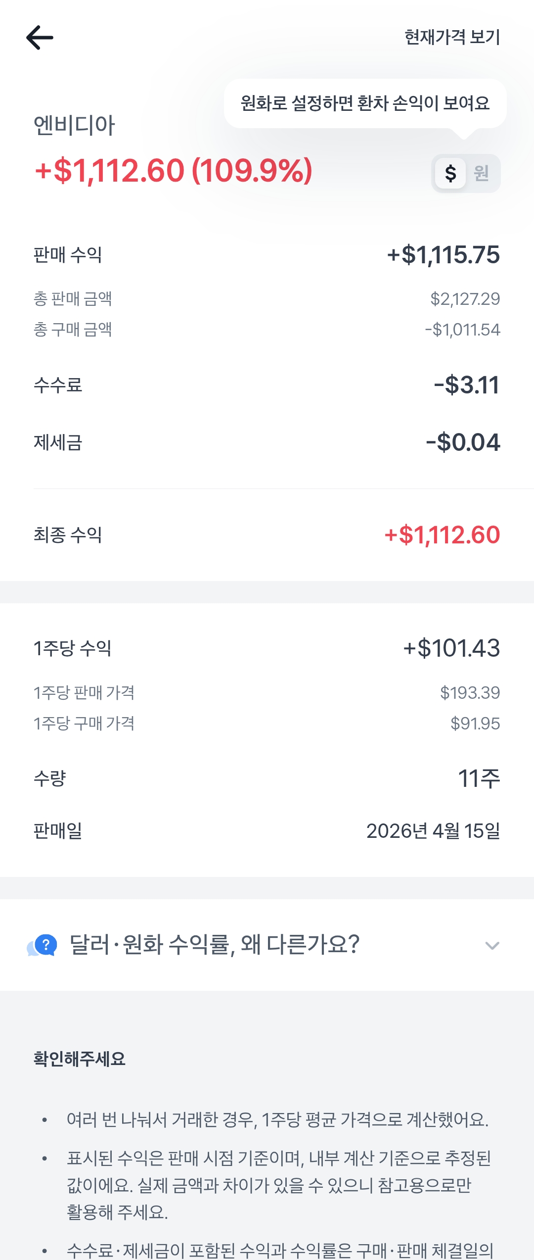Click the +$1,112.60 (109.9%) header profit
Image resolution: width=534 pixels, height=1260 pixels.
pyautogui.click(x=174, y=171)
